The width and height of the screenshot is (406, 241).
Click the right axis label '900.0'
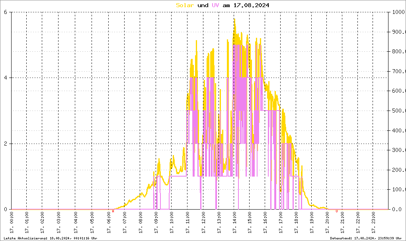click(398, 32)
